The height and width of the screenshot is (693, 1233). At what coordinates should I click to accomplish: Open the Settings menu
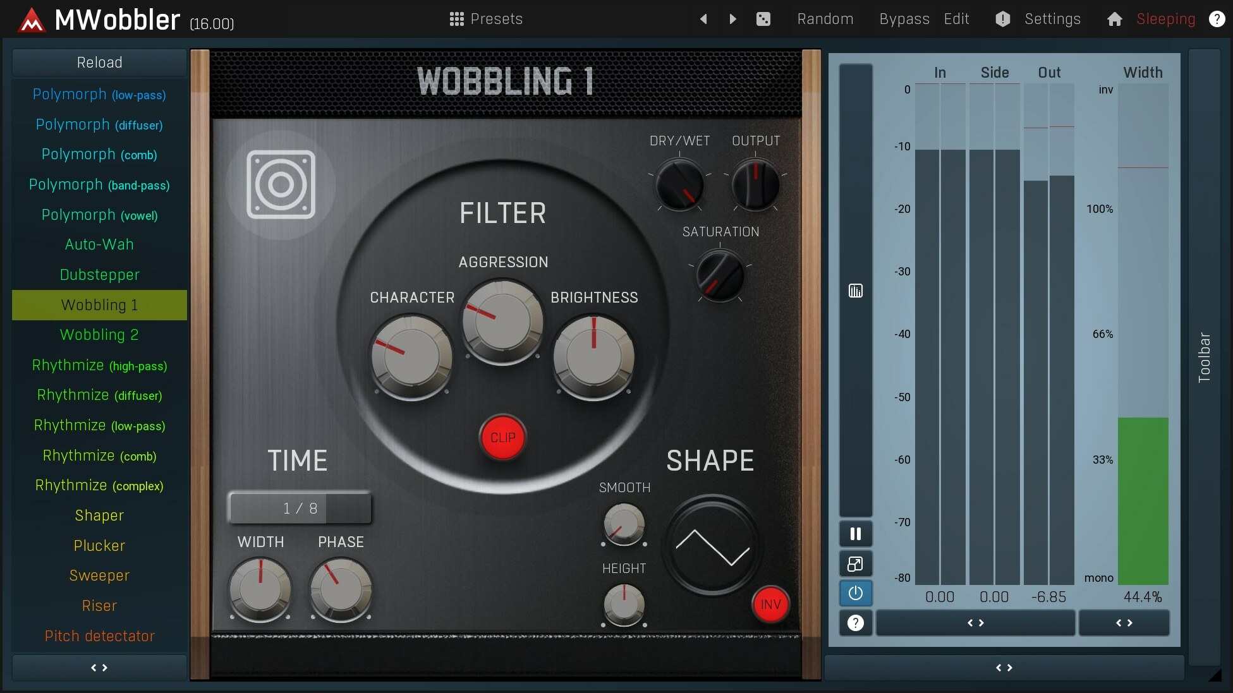[1052, 18]
